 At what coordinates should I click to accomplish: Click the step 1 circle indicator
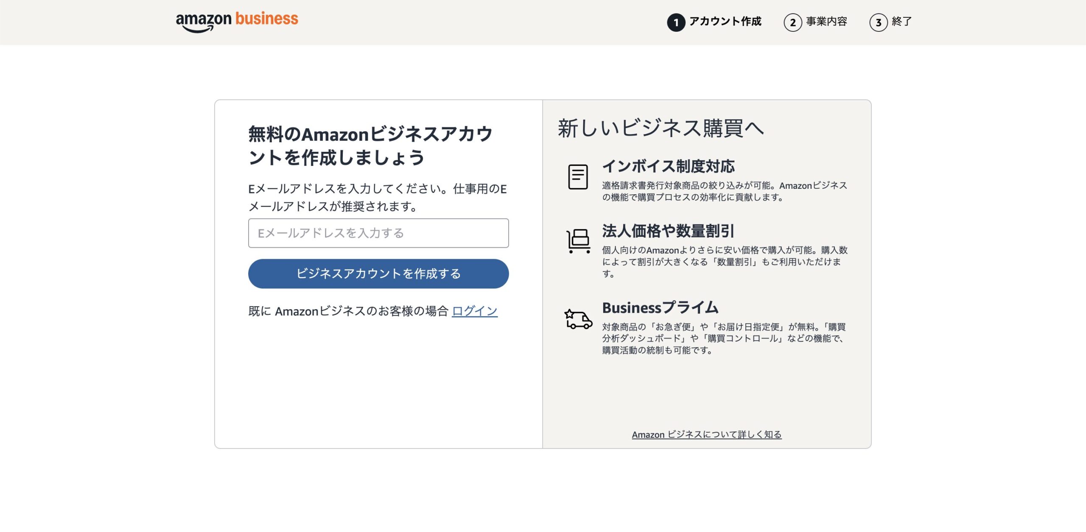[x=676, y=22]
